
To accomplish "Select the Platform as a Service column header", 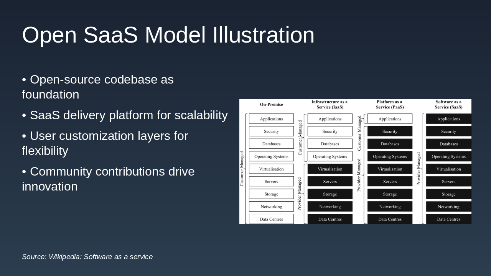I will tap(389, 105).
